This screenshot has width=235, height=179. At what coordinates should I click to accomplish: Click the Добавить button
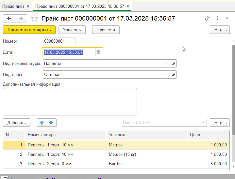pyautogui.click(x=17, y=123)
